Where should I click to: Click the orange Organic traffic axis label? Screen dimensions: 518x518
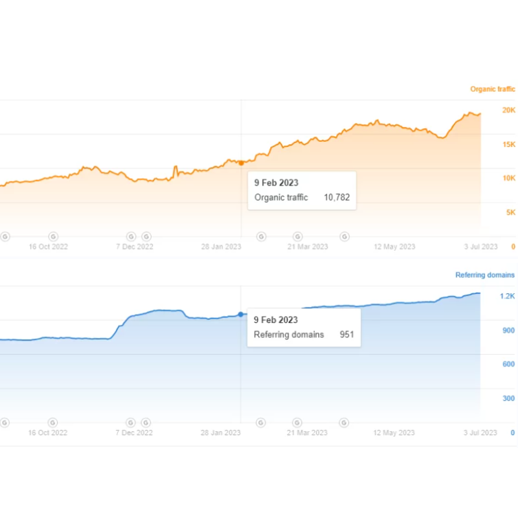[x=492, y=89]
